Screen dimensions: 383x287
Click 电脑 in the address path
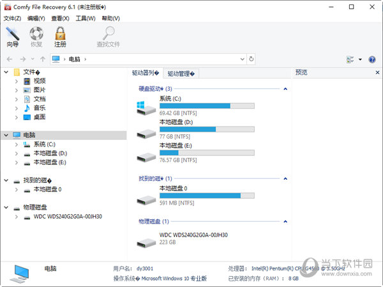point(74,59)
